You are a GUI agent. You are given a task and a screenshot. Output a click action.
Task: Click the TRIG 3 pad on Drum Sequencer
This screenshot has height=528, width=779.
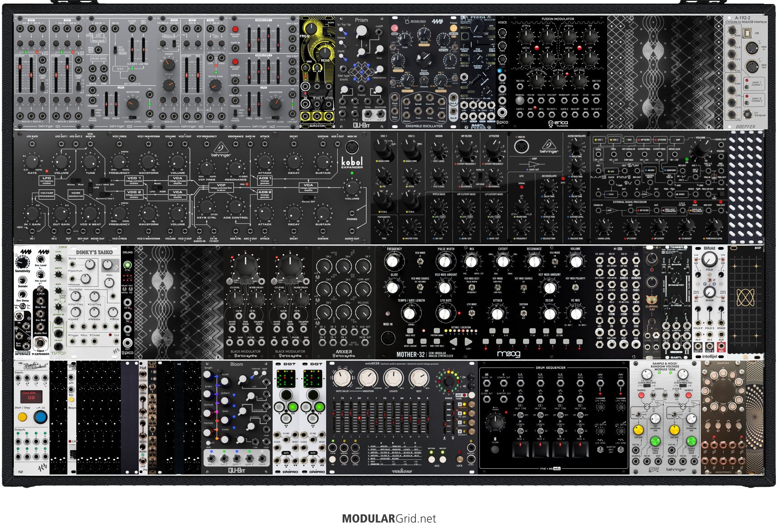[x=560, y=450]
